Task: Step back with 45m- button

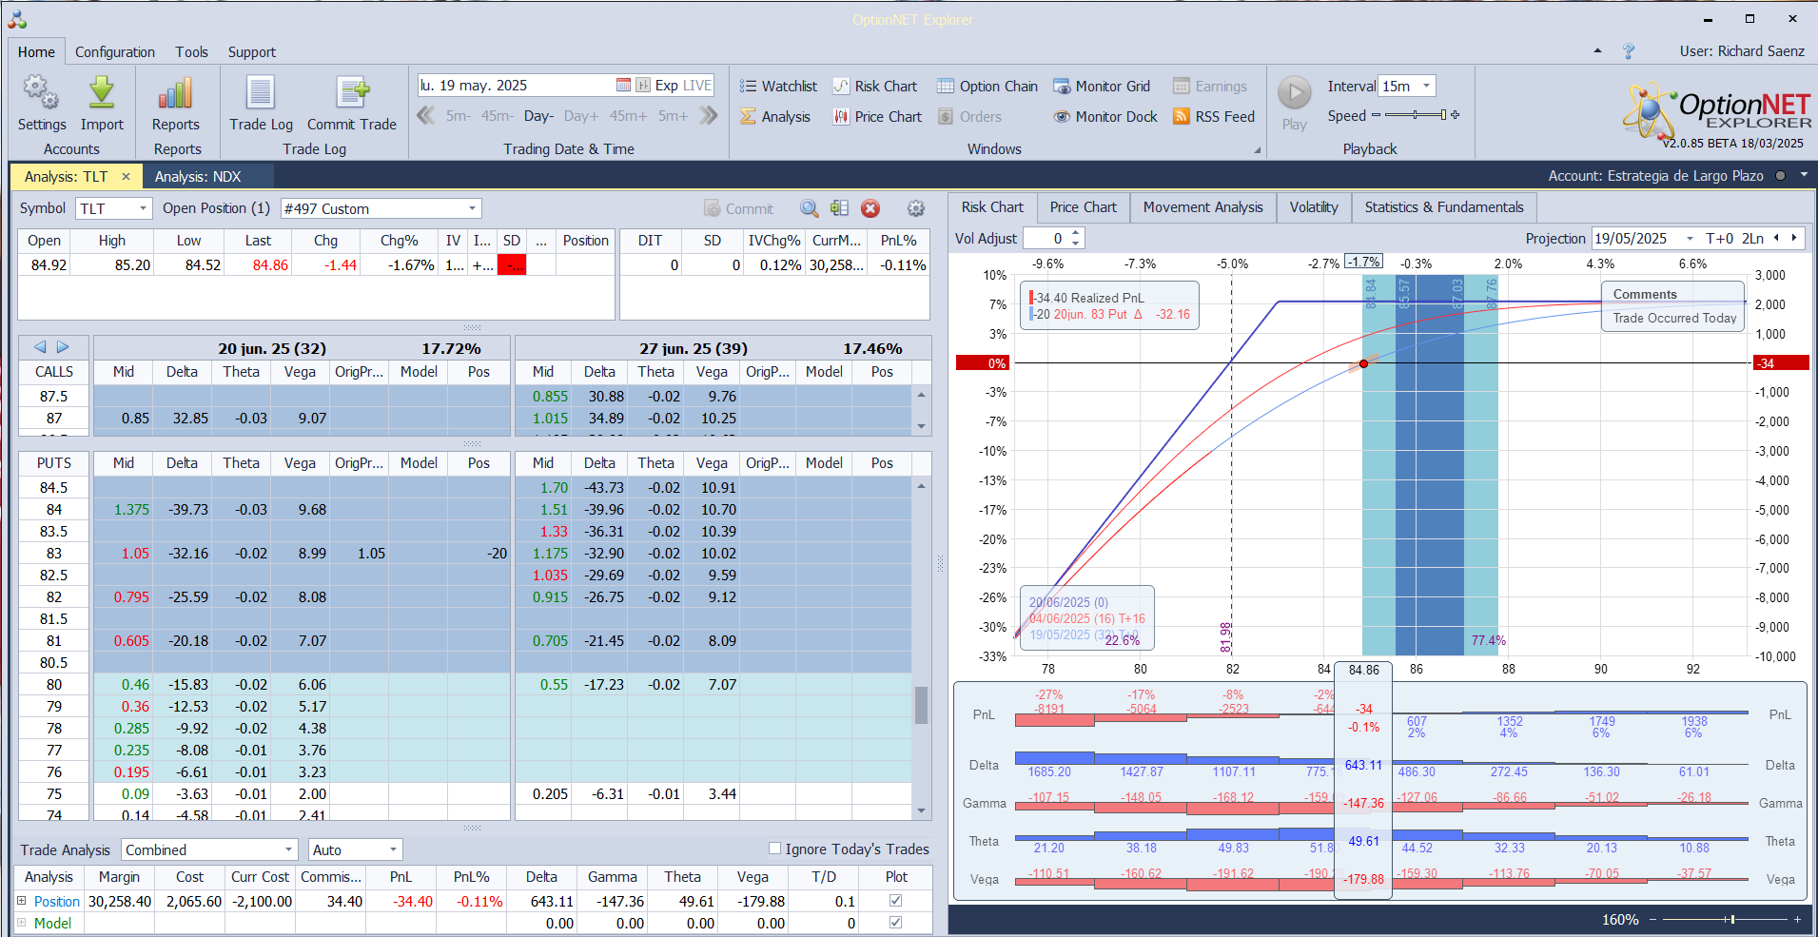Action: (x=497, y=116)
